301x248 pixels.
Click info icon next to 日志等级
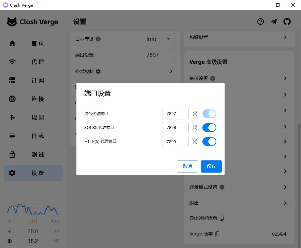tap(98, 39)
